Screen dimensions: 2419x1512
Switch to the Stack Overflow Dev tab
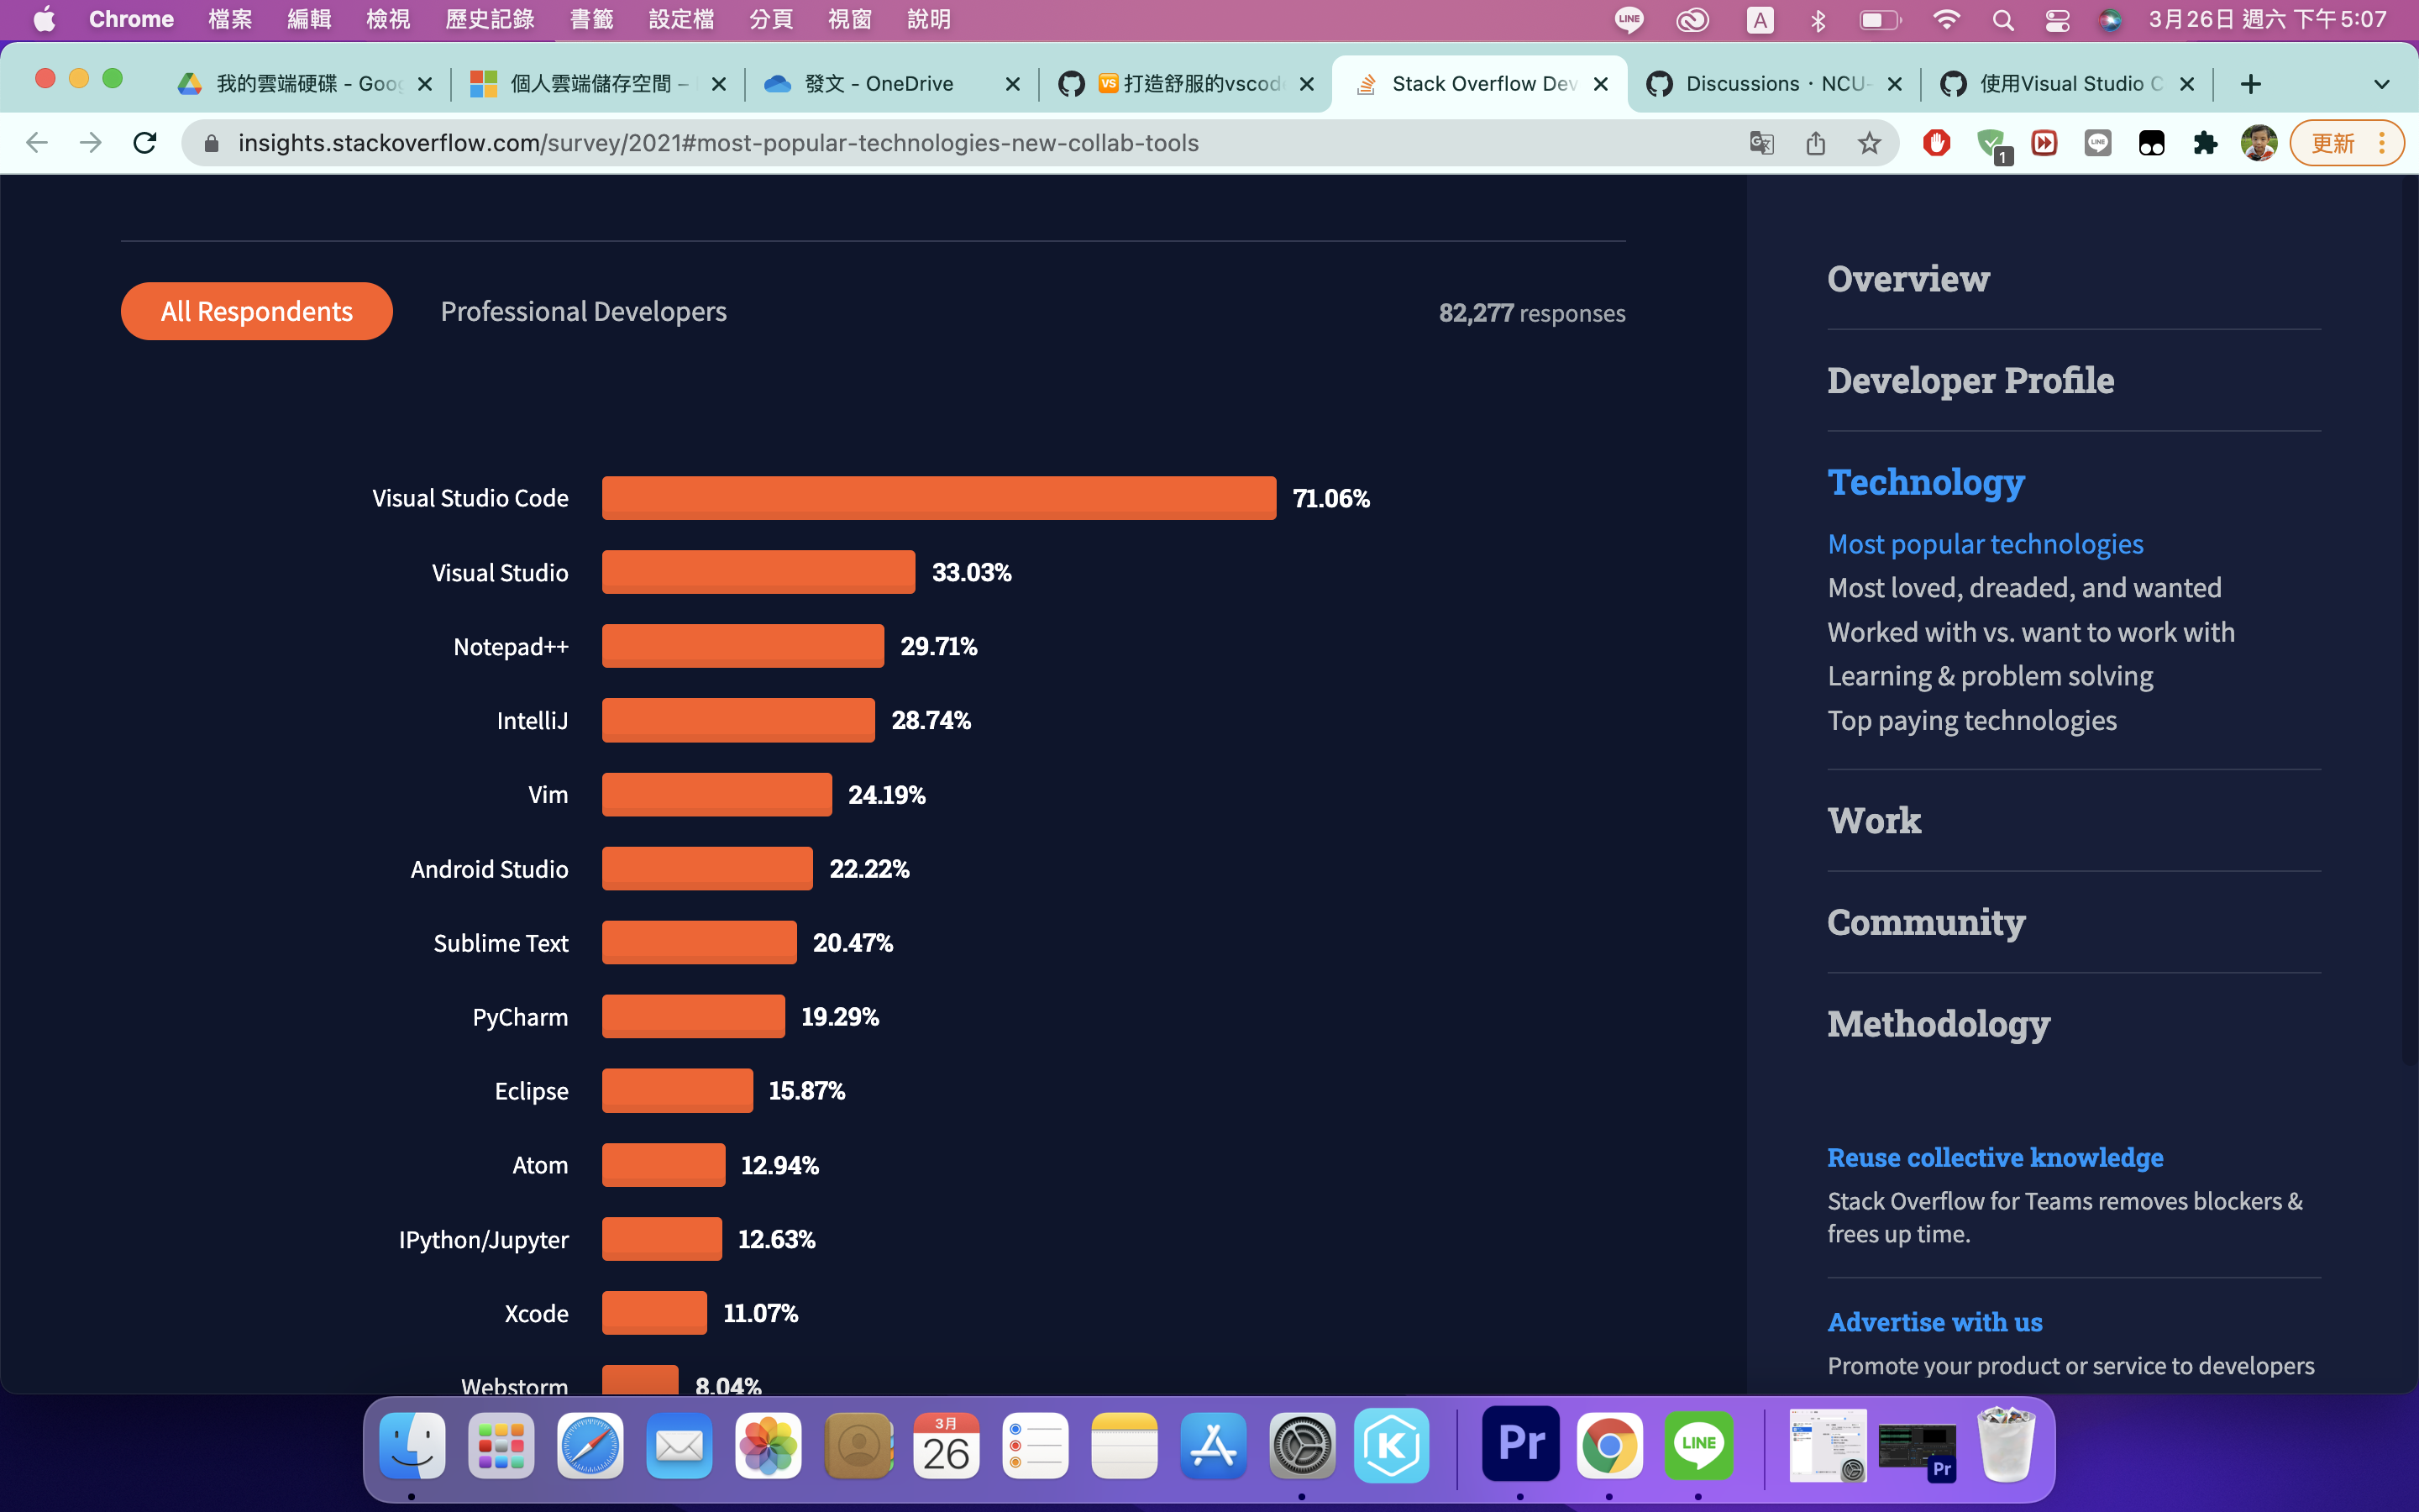(1479, 84)
